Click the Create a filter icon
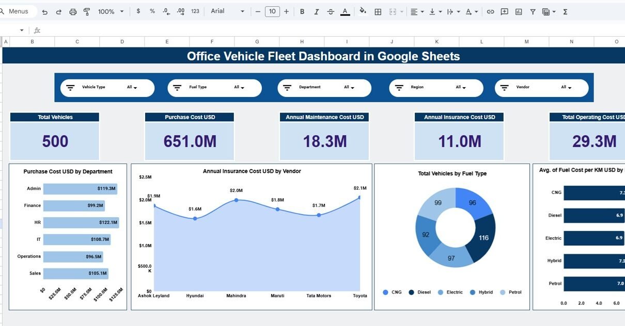Screen dimensions: 625x326 coord(533,11)
